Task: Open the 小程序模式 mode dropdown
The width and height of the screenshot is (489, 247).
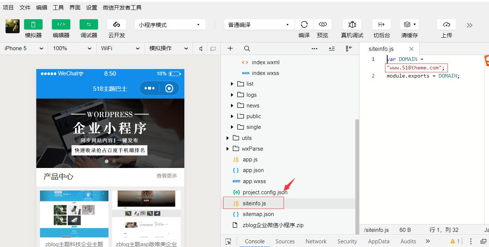Action: coord(170,25)
